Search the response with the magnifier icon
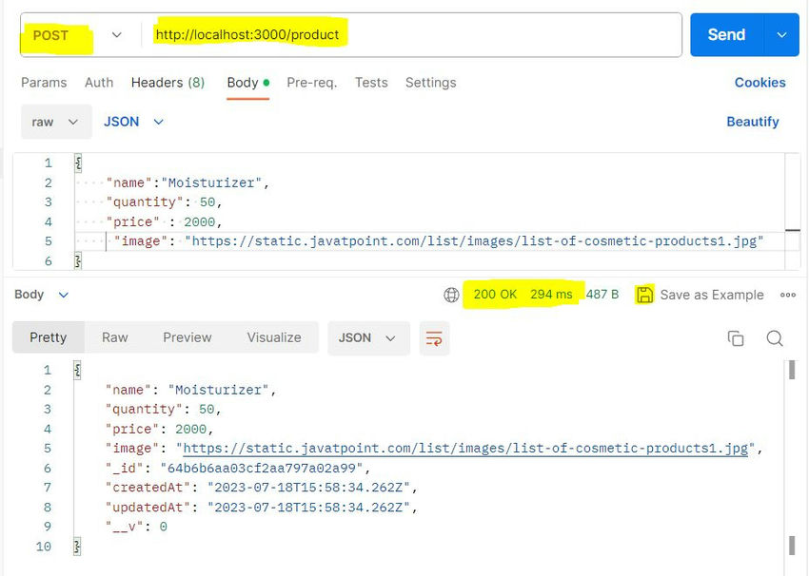The image size is (809, 576). (x=775, y=338)
